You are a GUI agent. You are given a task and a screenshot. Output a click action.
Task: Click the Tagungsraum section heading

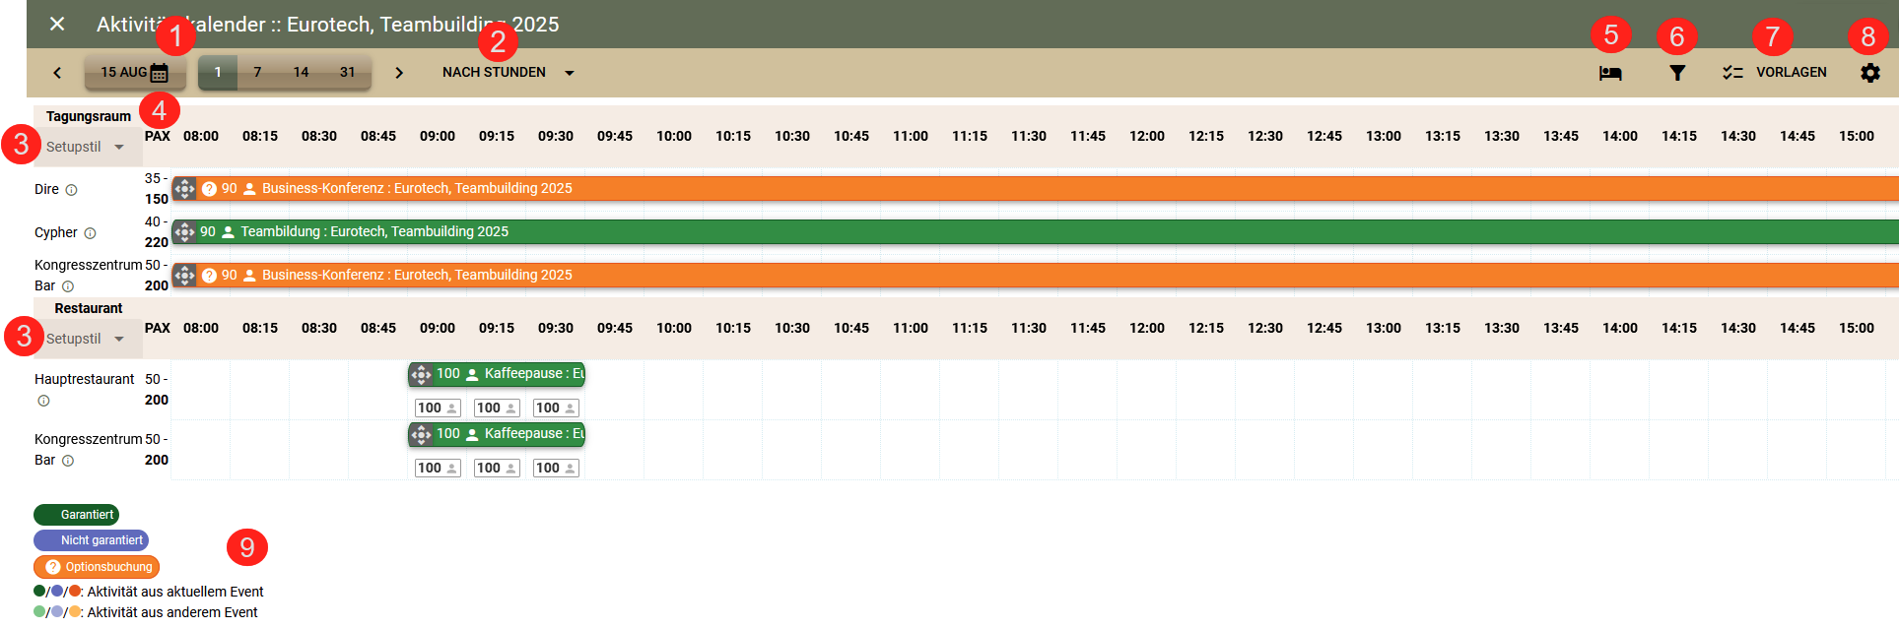(x=89, y=116)
